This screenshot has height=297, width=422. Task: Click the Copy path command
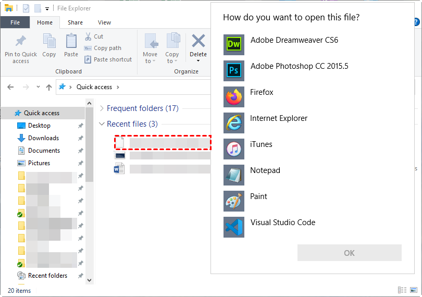click(x=103, y=48)
